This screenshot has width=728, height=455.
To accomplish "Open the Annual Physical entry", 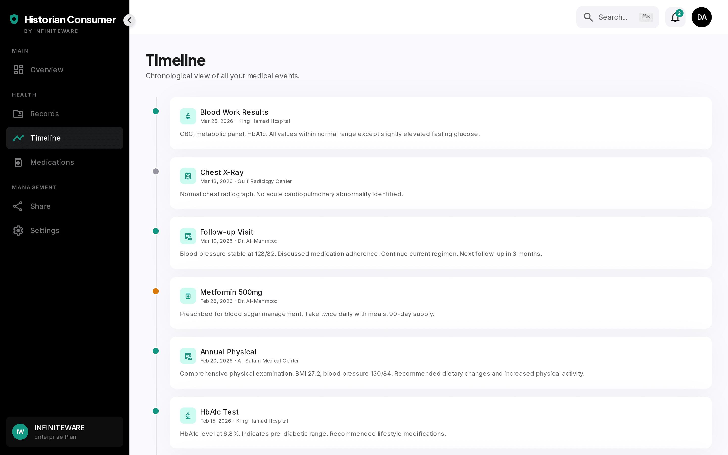I will 441,363.
